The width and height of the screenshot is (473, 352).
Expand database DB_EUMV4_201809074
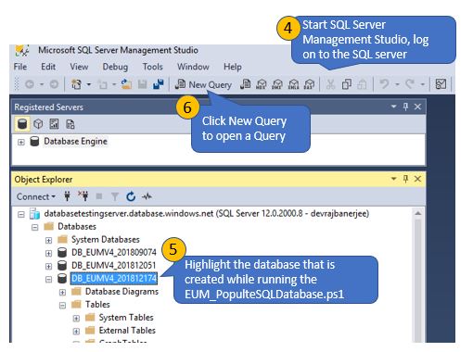click(48, 254)
